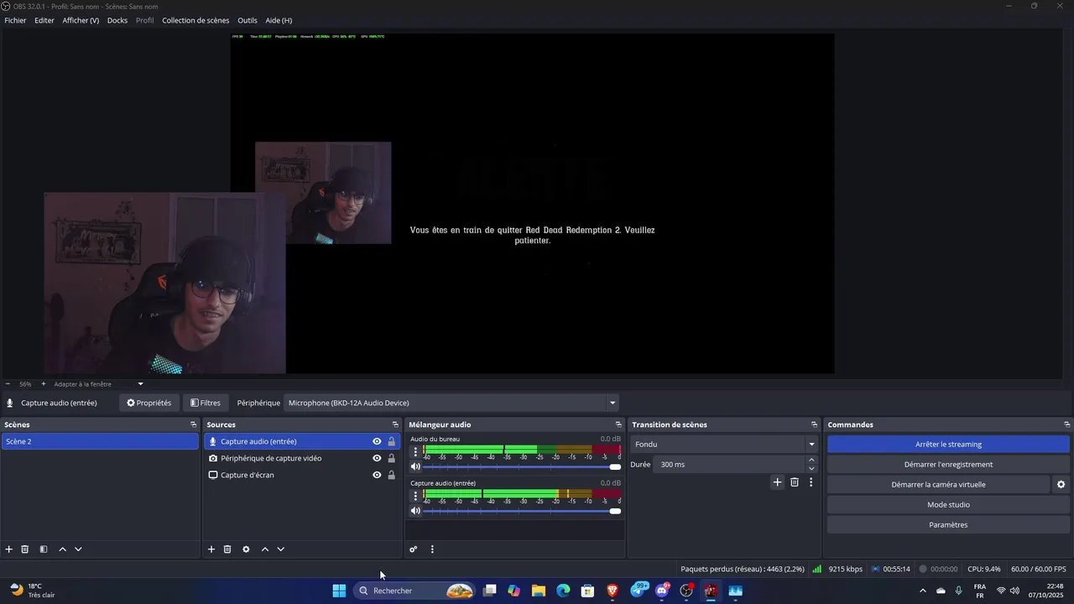Viewport: 1074px width, 604px height.
Task: Move scene down arrow in Scènes panel
Action: click(x=78, y=549)
